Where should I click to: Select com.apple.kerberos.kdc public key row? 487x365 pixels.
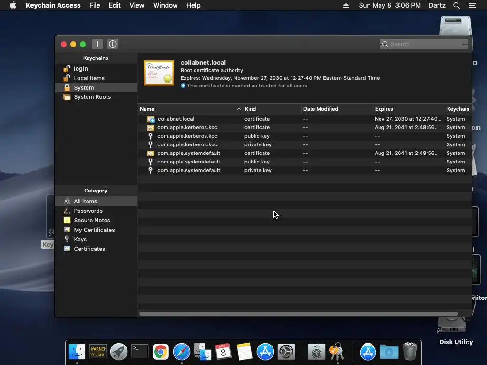coord(304,136)
